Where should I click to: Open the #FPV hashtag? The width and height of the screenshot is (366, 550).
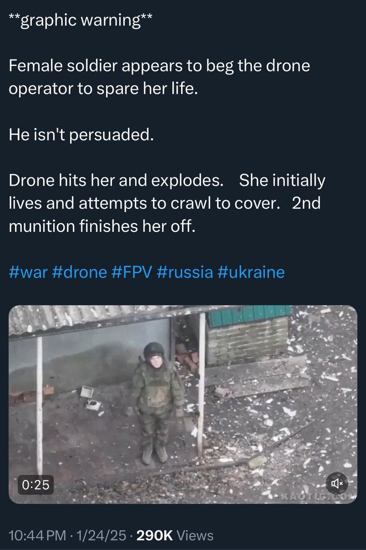(132, 272)
